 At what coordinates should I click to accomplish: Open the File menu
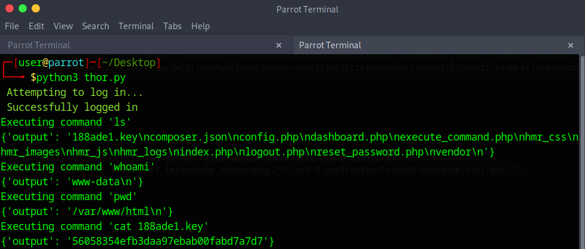point(12,26)
